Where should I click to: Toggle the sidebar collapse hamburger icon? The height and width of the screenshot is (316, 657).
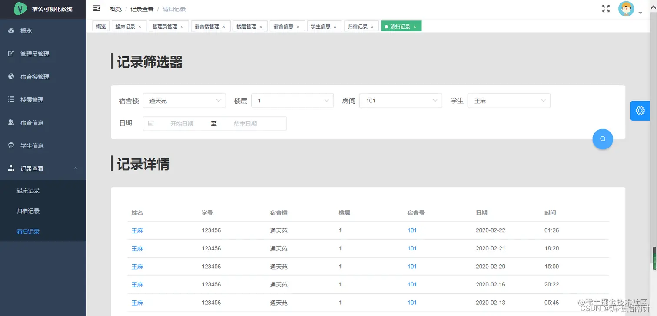click(96, 8)
